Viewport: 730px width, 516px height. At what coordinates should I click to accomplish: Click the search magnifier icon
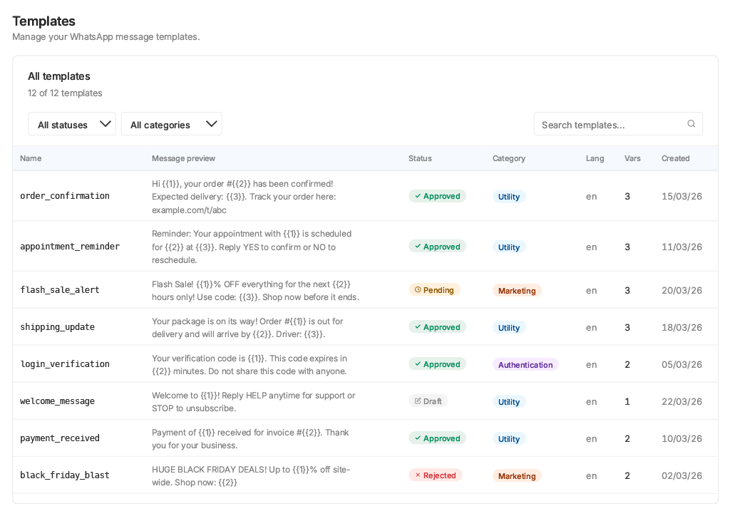691,124
